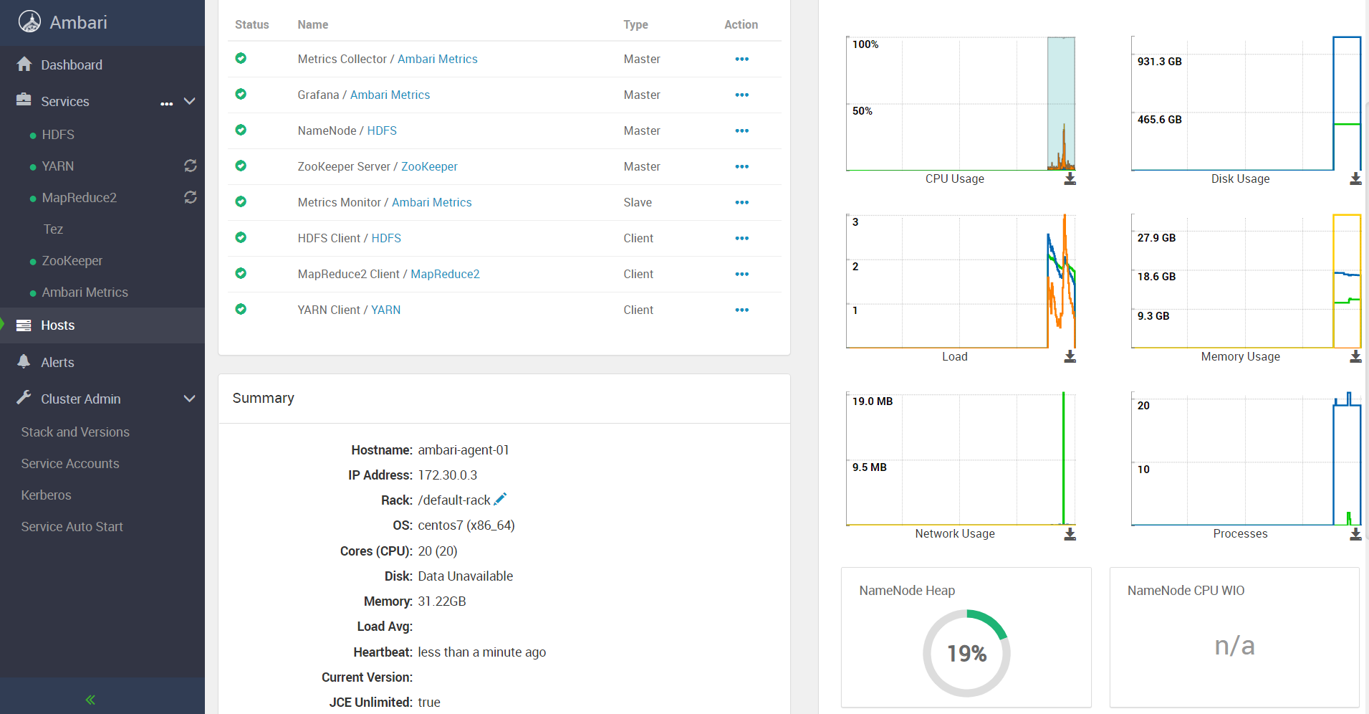Open the Processes graph
Image resolution: width=1369 pixels, height=714 pixels.
(1246, 459)
